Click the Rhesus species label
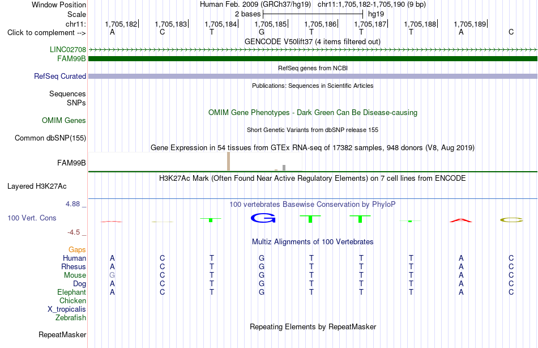 74,267
